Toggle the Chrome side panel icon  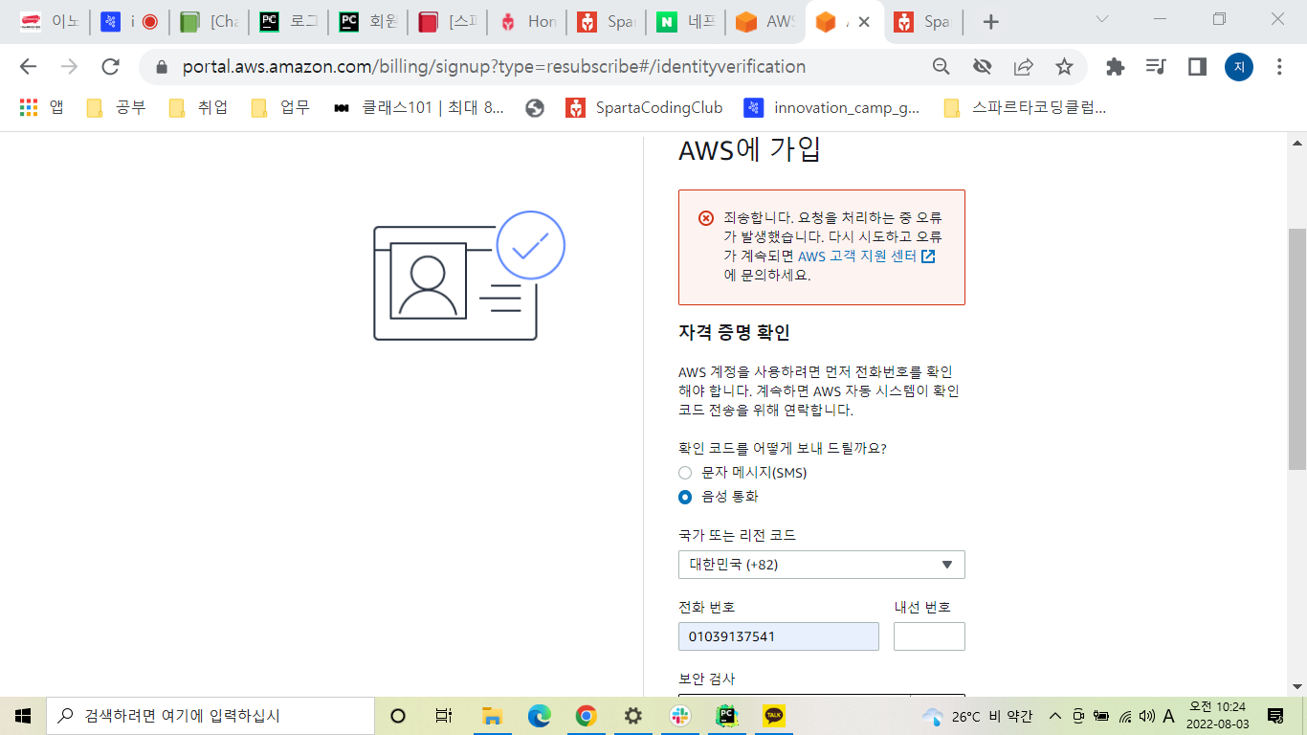1197,66
